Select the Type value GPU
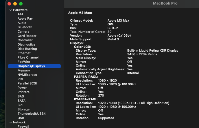This screenshot has height=128, width=199. (x=111, y=24)
